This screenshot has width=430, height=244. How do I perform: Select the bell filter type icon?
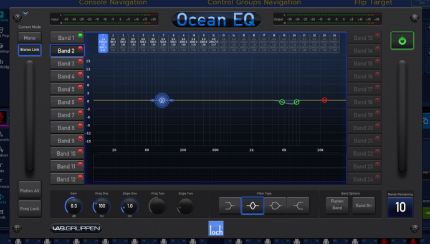252,205
